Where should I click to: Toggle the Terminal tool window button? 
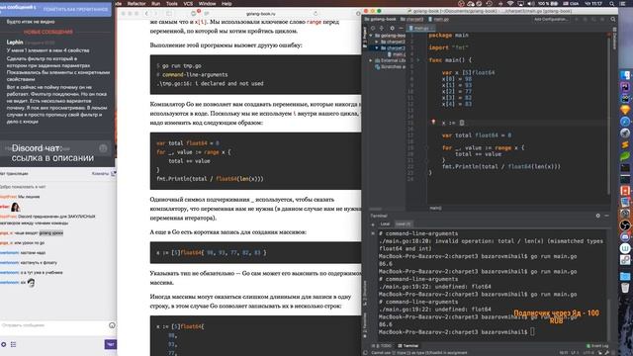(408, 346)
